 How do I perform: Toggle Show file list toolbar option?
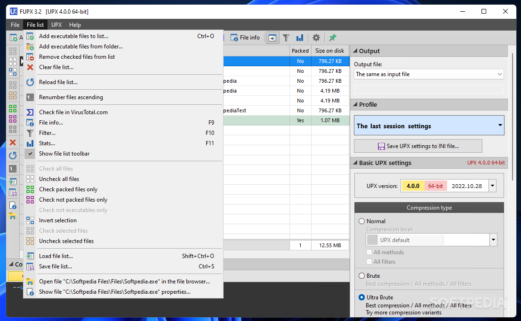click(x=123, y=154)
